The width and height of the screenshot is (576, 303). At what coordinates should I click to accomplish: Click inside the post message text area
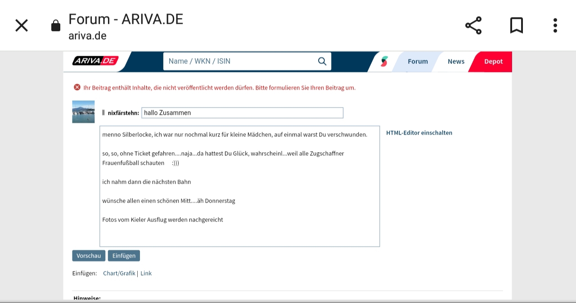click(239, 186)
